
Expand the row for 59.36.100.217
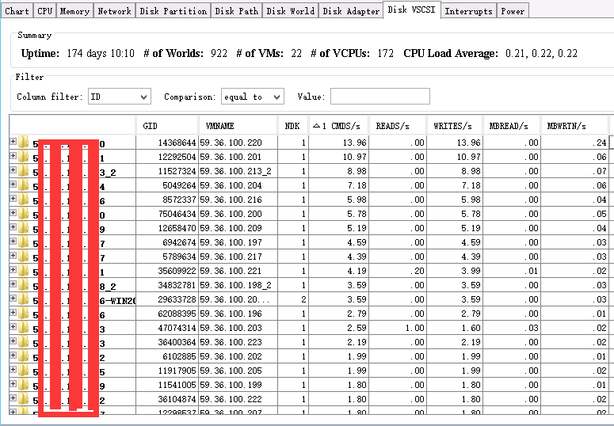point(13,255)
